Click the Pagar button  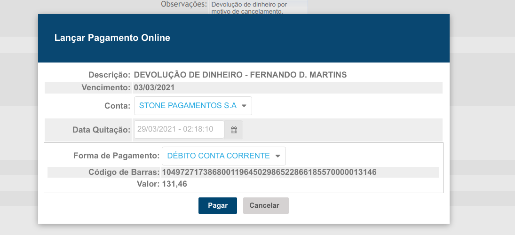(217, 205)
